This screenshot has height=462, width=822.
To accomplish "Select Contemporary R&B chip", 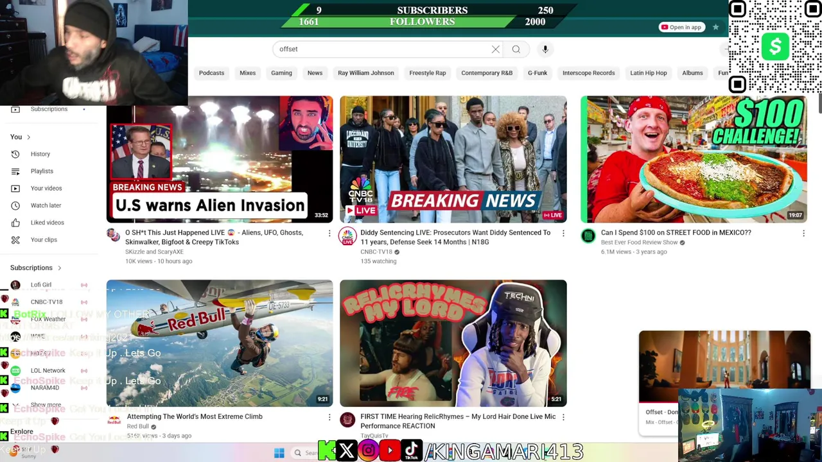I will [x=487, y=73].
